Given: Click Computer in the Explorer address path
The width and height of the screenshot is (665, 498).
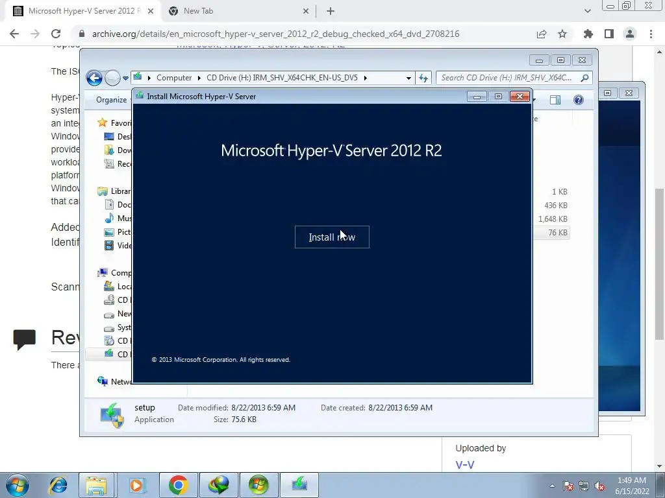Looking at the screenshot, I should click(174, 78).
